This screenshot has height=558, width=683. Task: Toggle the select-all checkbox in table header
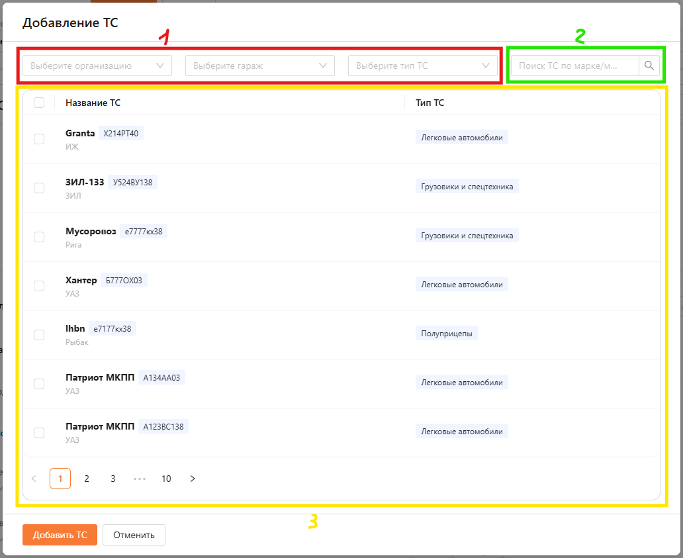tap(39, 103)
